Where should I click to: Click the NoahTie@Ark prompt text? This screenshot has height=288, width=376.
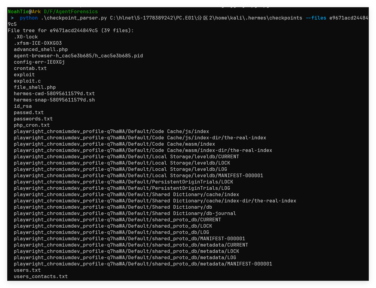(24, 12)
